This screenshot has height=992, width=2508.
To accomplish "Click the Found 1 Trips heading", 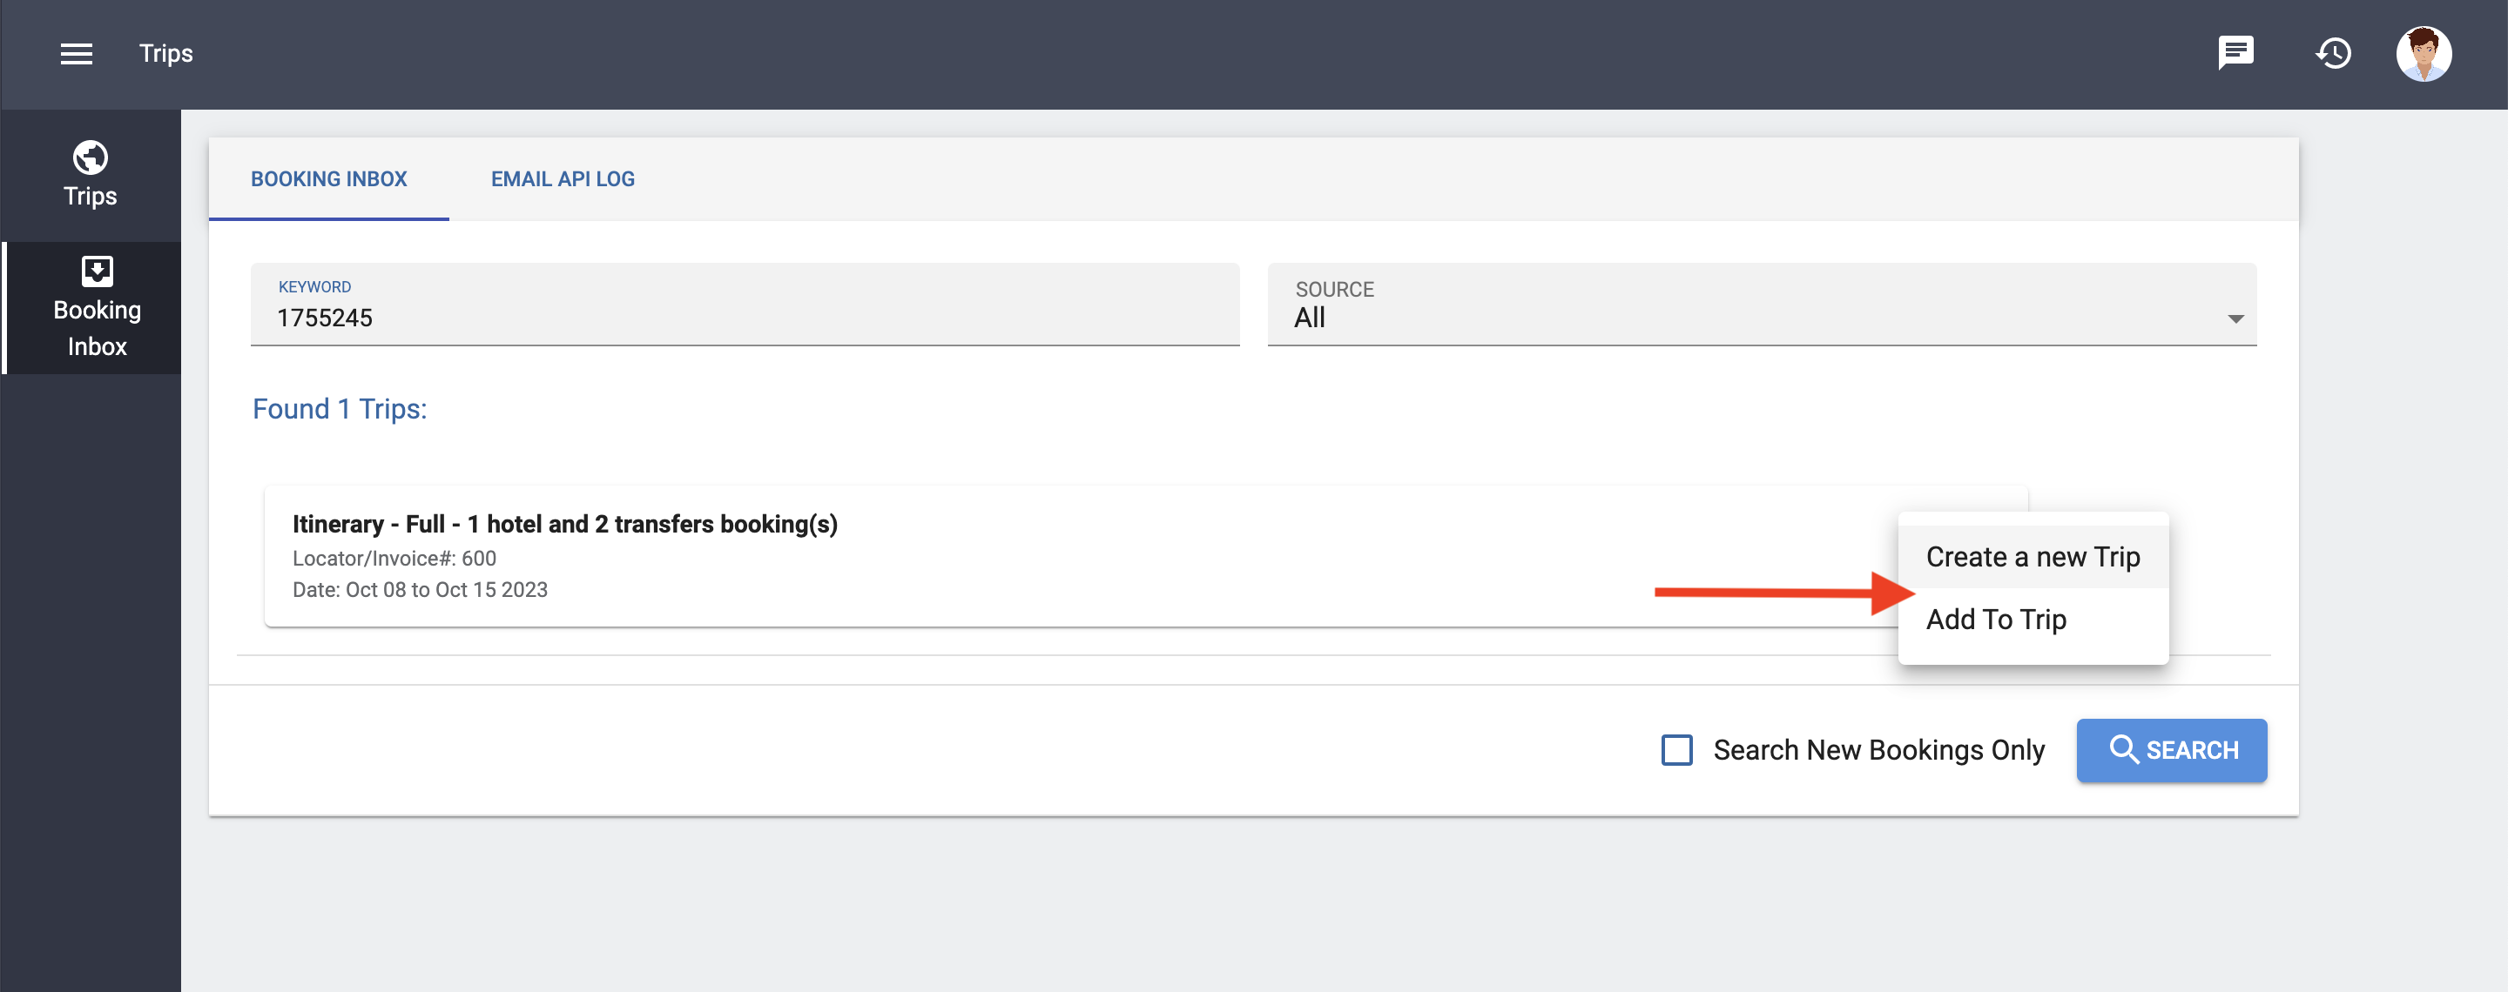I will point(340,408).
